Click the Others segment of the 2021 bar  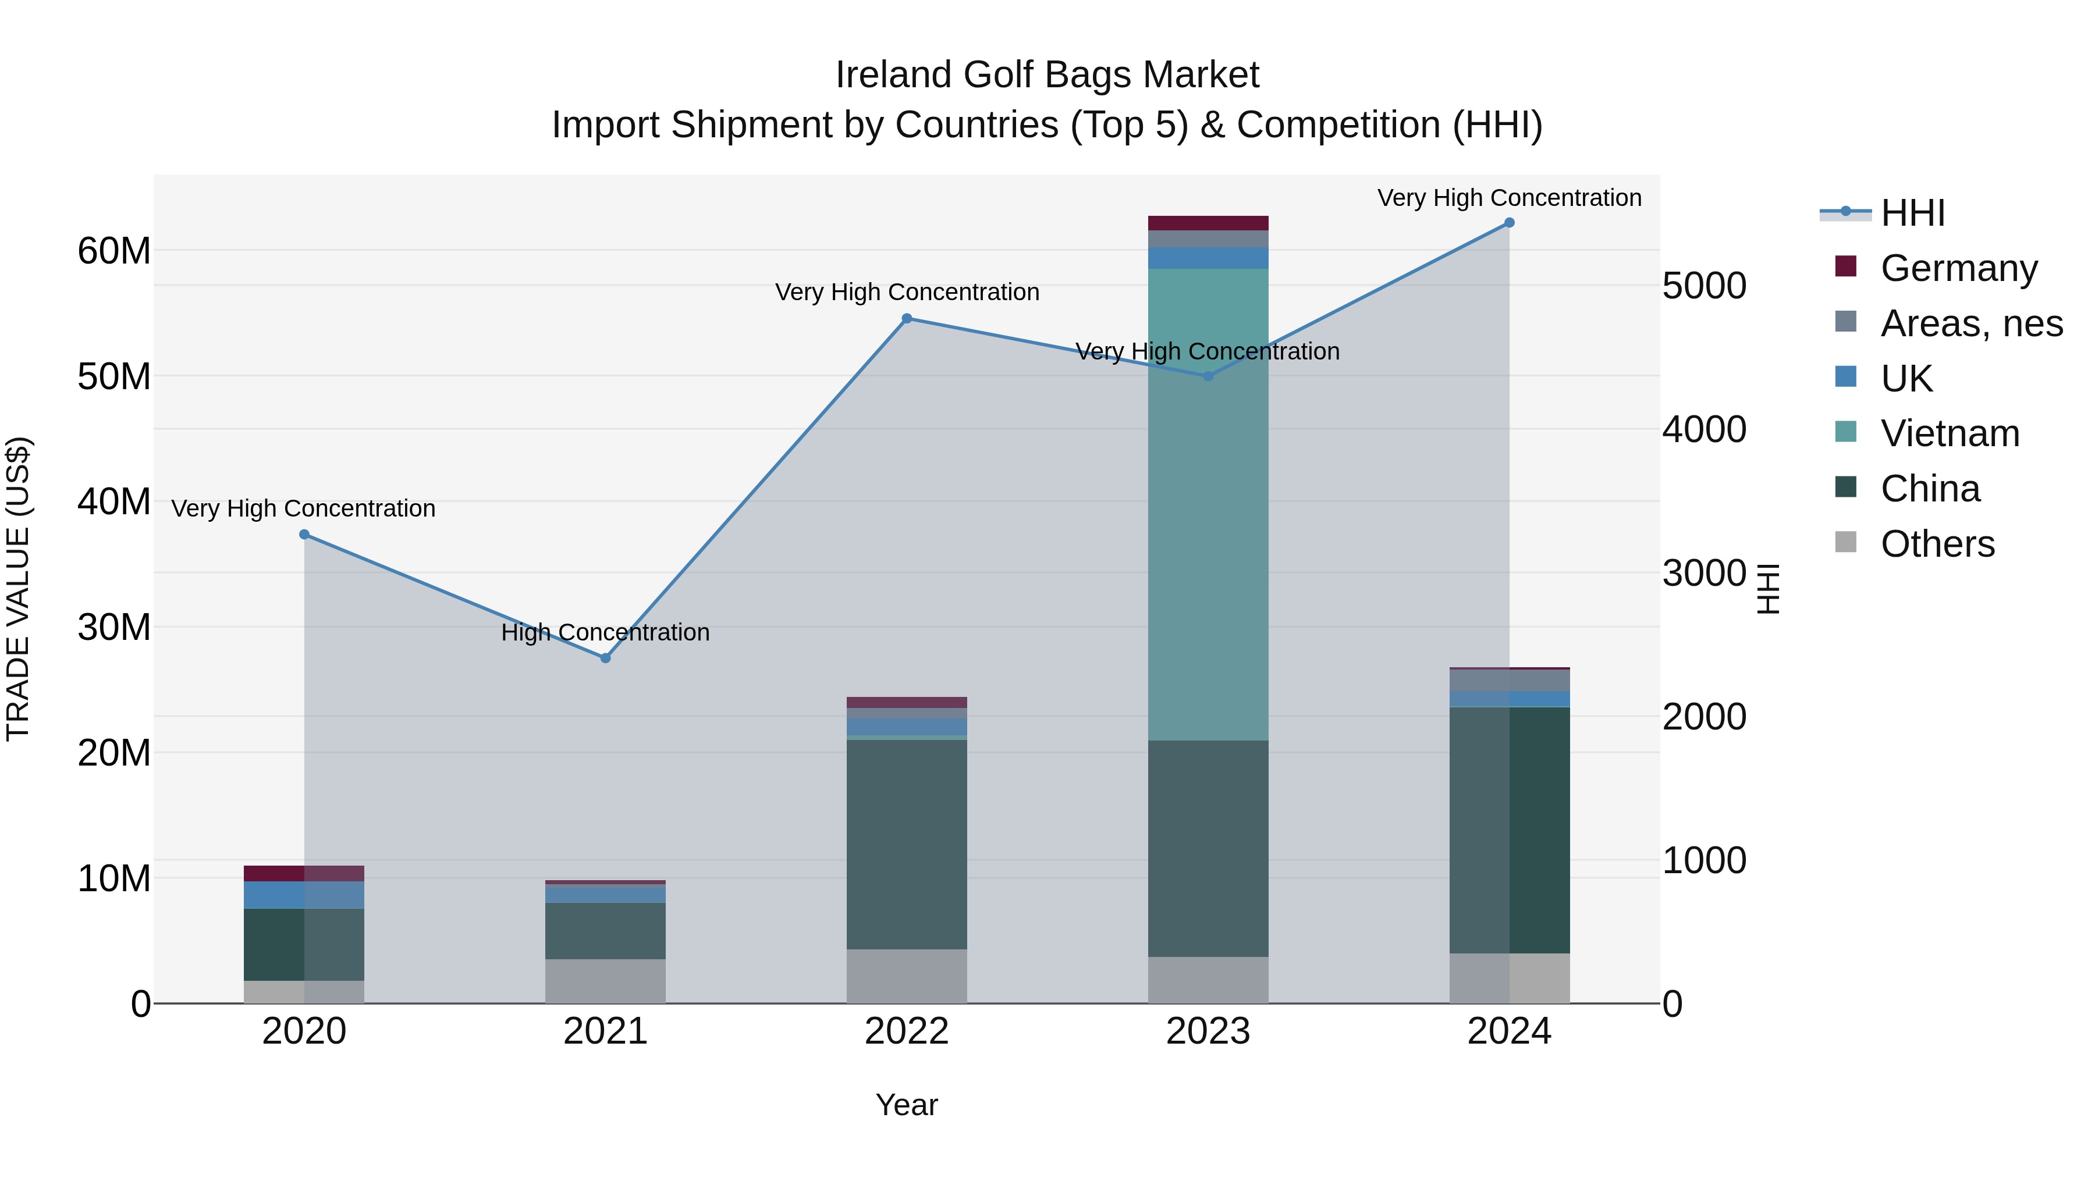pos(605,981)
